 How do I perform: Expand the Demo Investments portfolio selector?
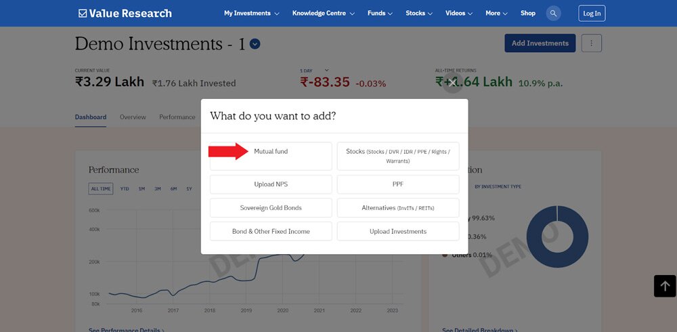255,45
